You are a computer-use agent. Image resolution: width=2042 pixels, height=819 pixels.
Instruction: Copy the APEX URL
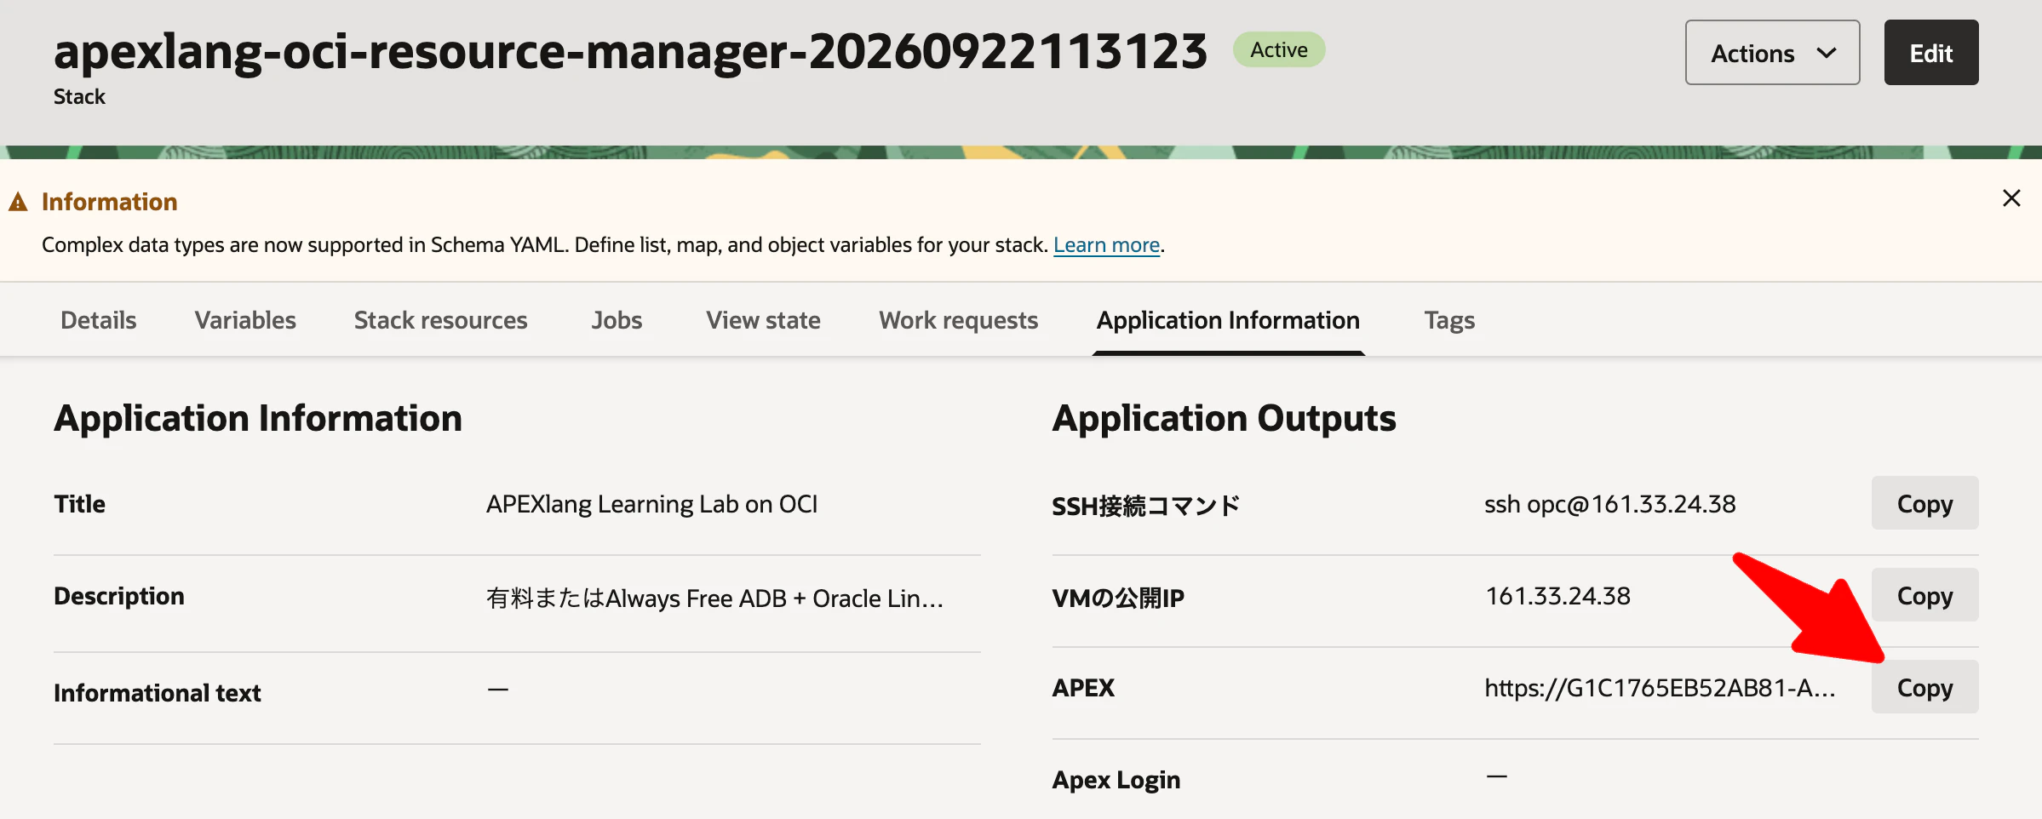point(1924,687)
